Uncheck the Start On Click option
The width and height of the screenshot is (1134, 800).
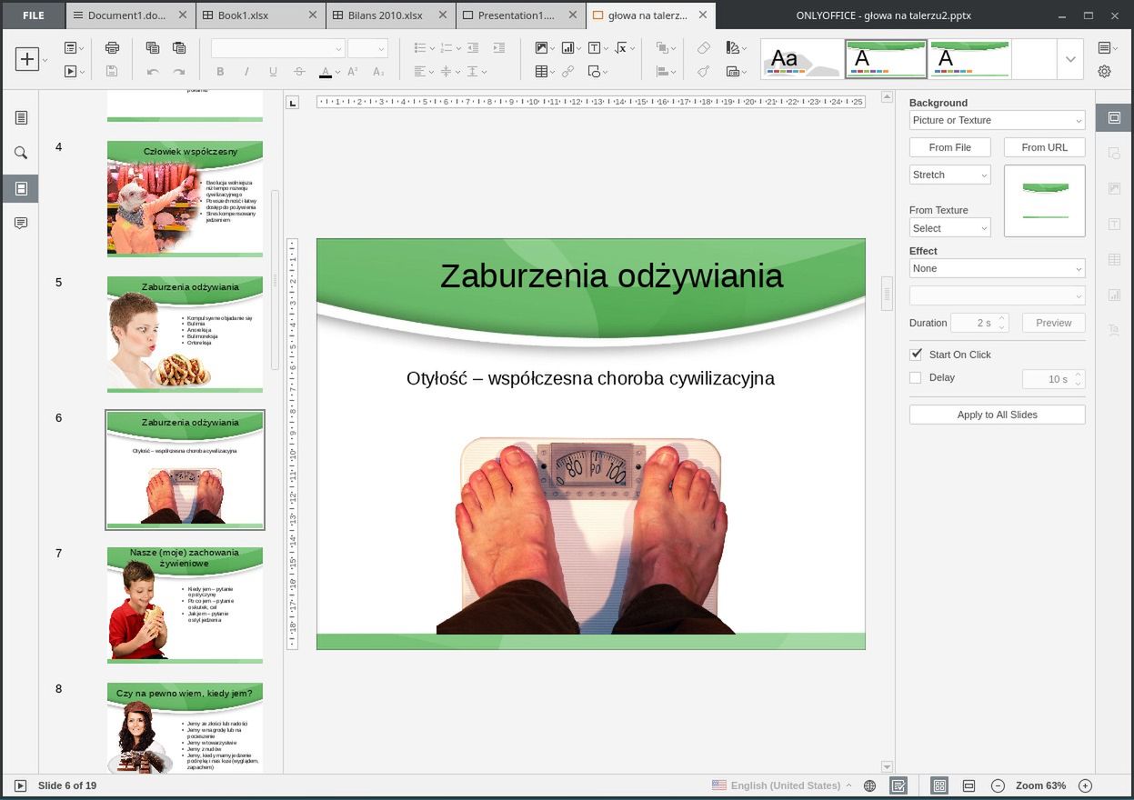[x=914, y=355]
